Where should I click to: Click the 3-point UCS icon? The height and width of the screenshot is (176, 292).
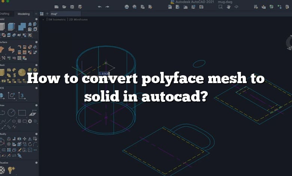[22, 95]
